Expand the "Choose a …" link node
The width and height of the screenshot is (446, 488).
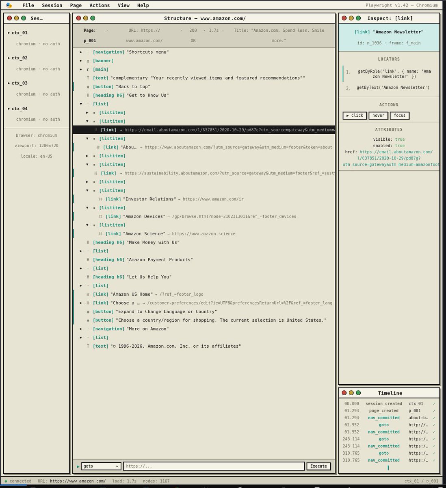pyautogui.click(x=81, y=303)
